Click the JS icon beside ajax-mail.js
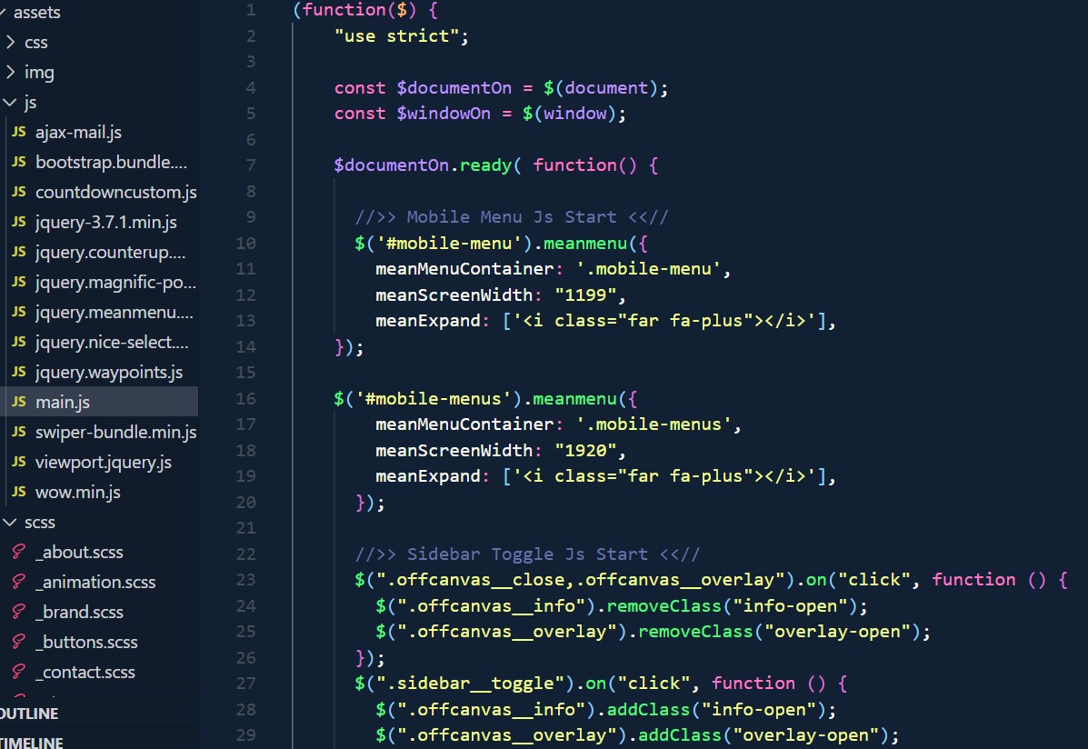Image resolution: width=1088 pixels, height=749 pixels. point(18,133)
